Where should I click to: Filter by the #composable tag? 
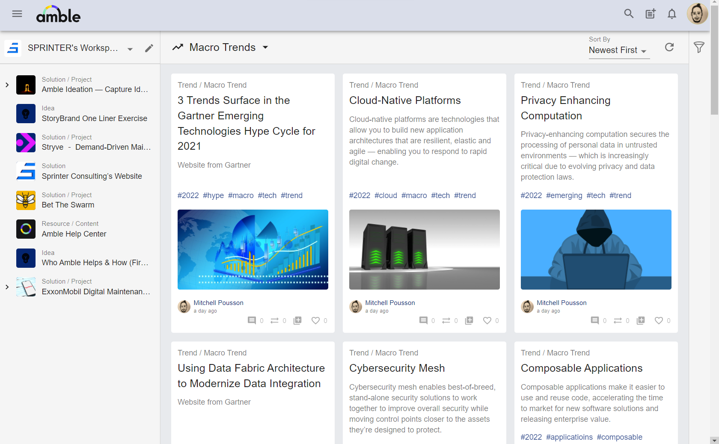click(x=620, y=437)
